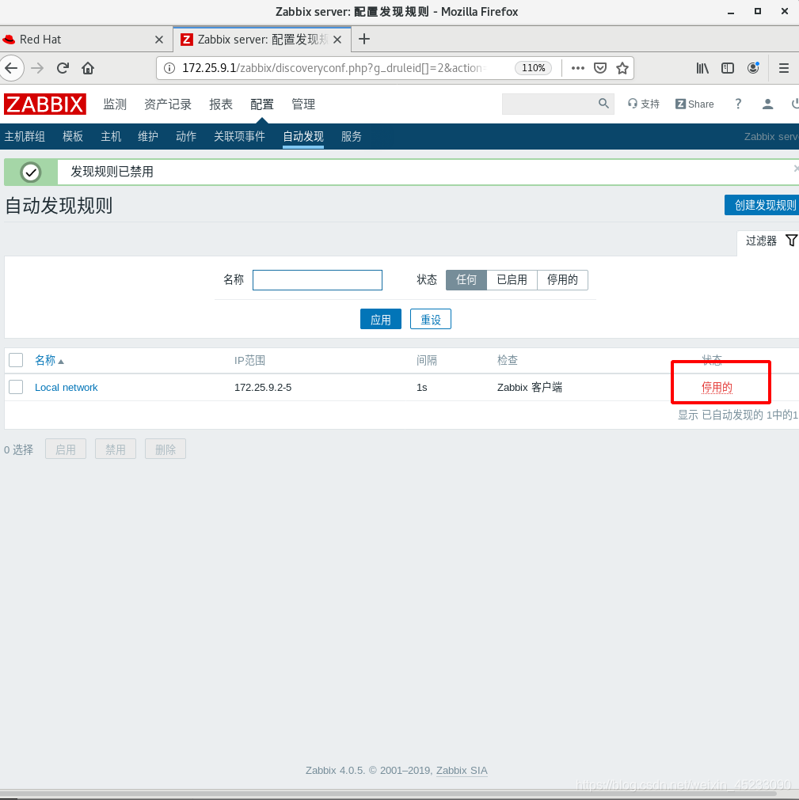The width and height of the screenshot is (799, 800).
Task: Open the 监测 top menu
Action: 115,104
